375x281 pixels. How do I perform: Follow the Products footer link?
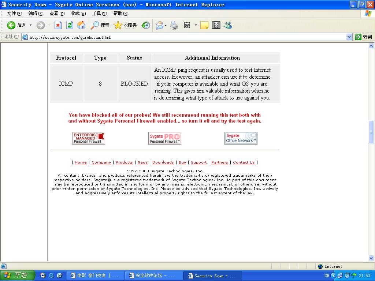coord(124,162)
